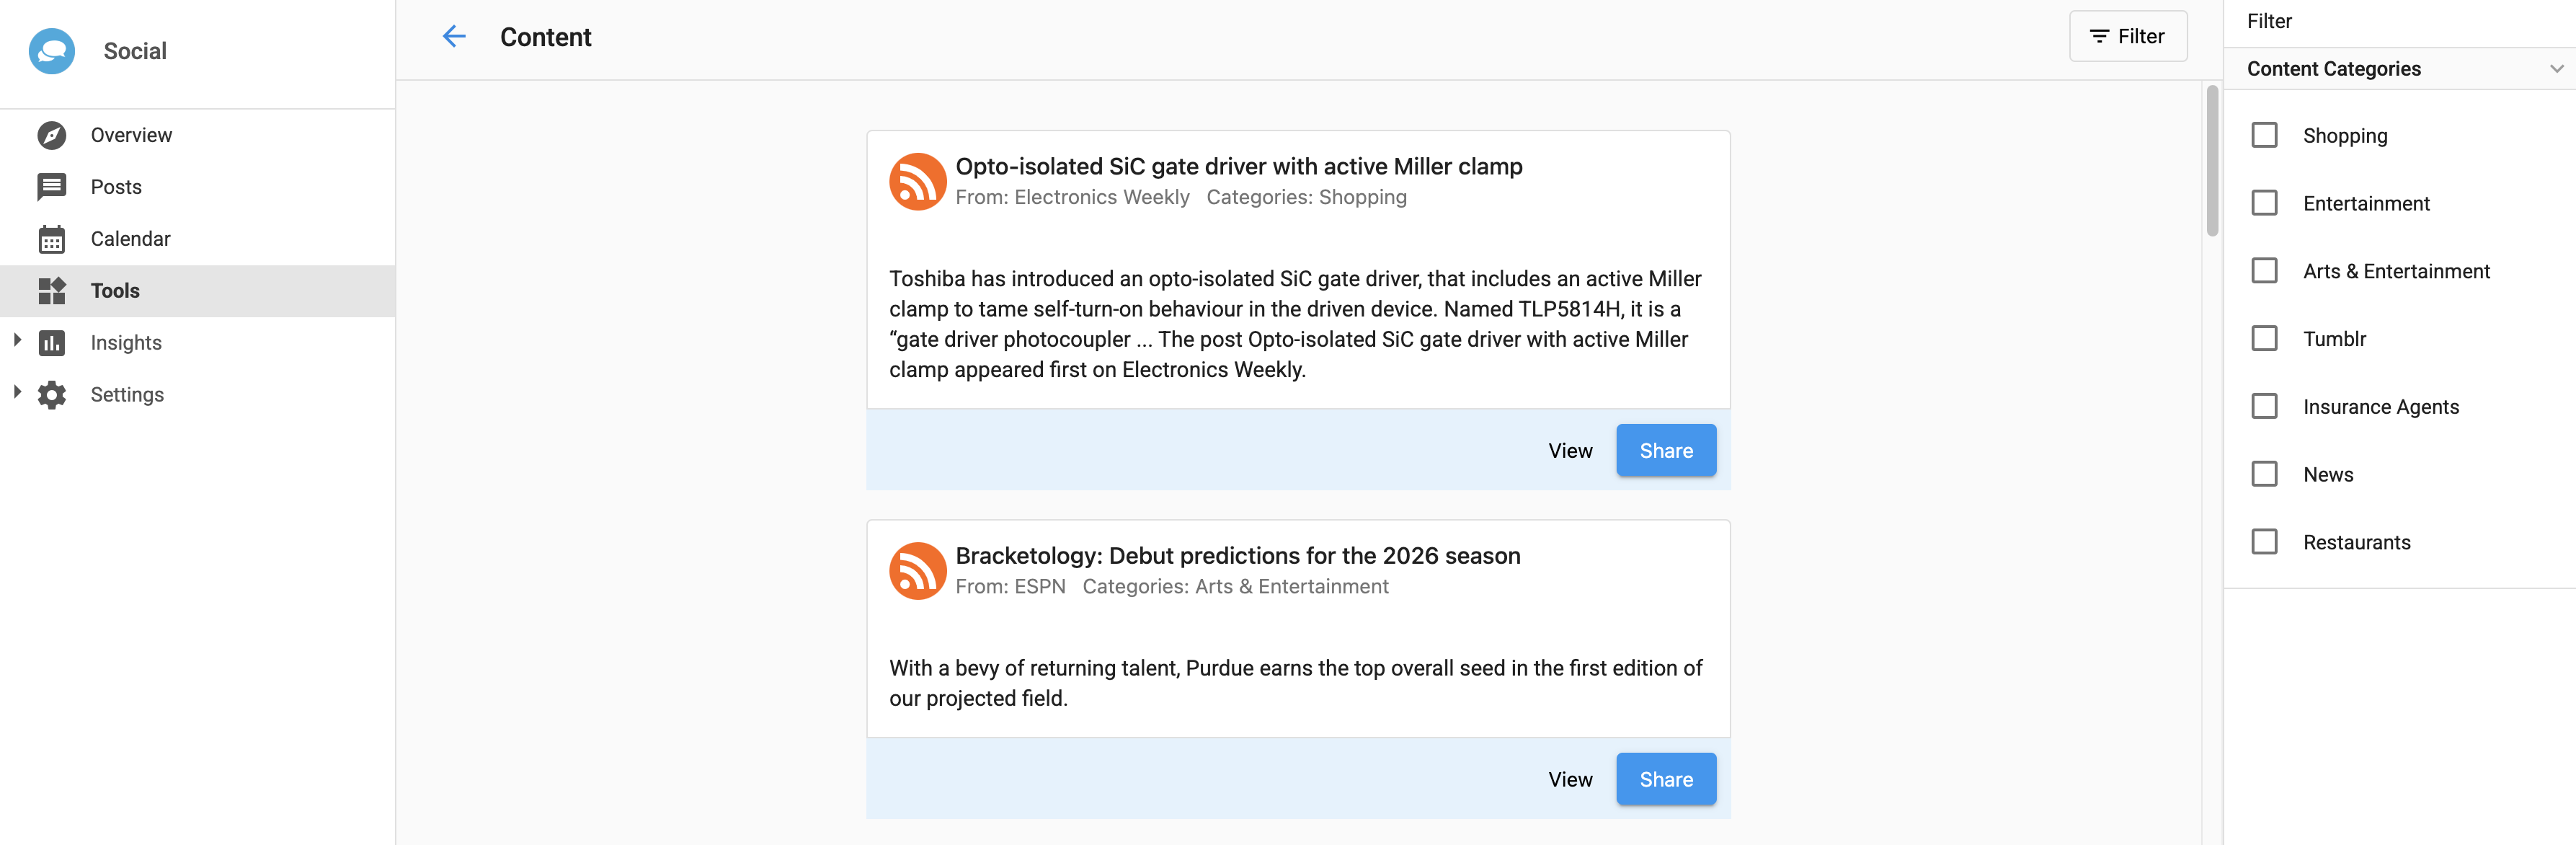
Task: Click the RSS icon on Bracketology article
Action: 917,571
